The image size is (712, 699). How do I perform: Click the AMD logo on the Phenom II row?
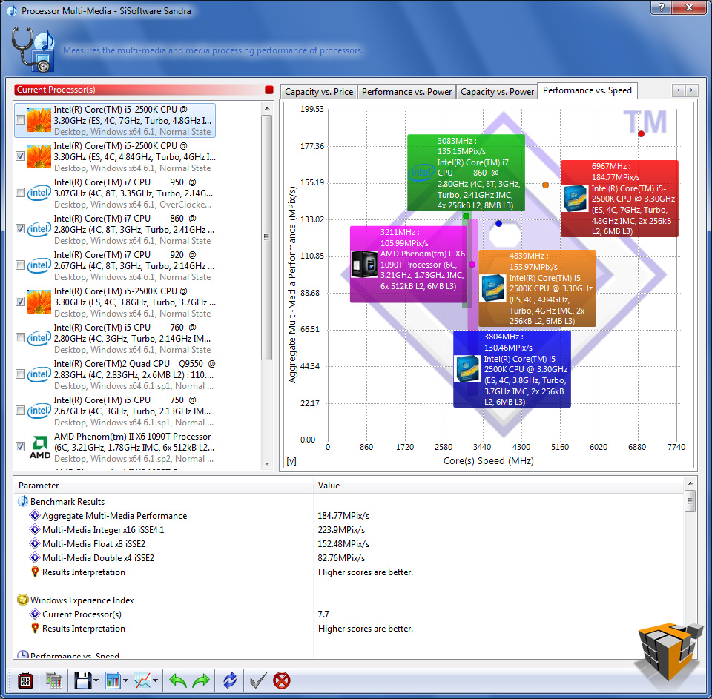[39, 447]
